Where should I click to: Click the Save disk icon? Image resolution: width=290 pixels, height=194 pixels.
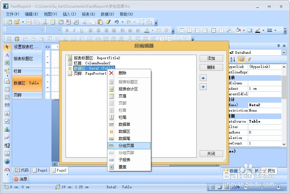29,22
